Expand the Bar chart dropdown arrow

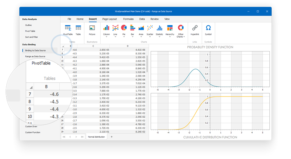tap(132, 37)
